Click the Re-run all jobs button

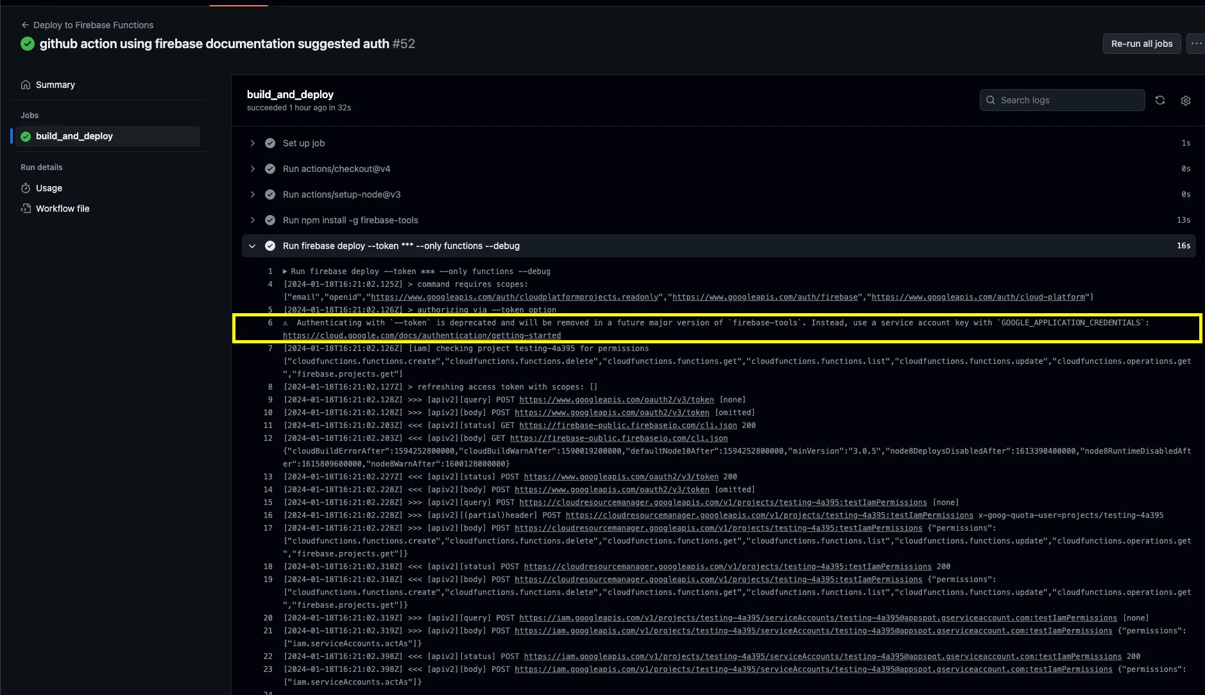coord(1141,44)
